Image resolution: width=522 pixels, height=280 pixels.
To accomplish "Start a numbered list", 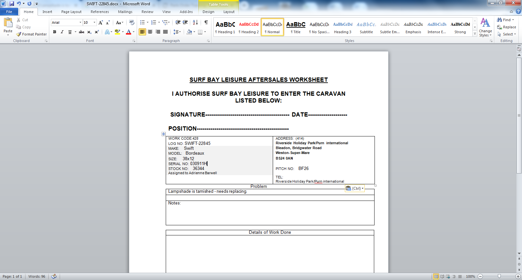I will (154, 22).
